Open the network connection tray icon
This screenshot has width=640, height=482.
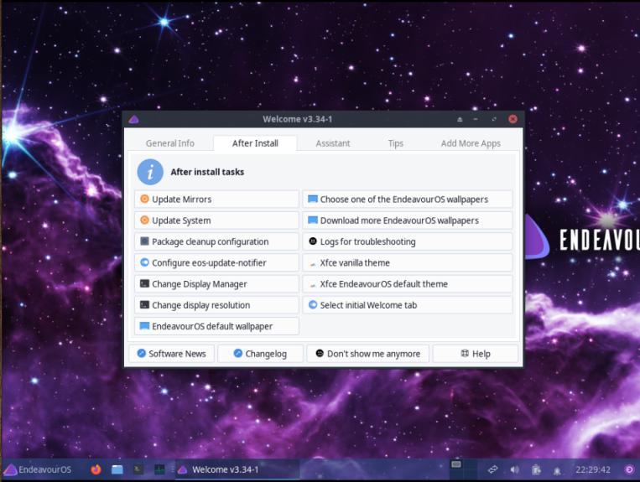tap(492, 469)
